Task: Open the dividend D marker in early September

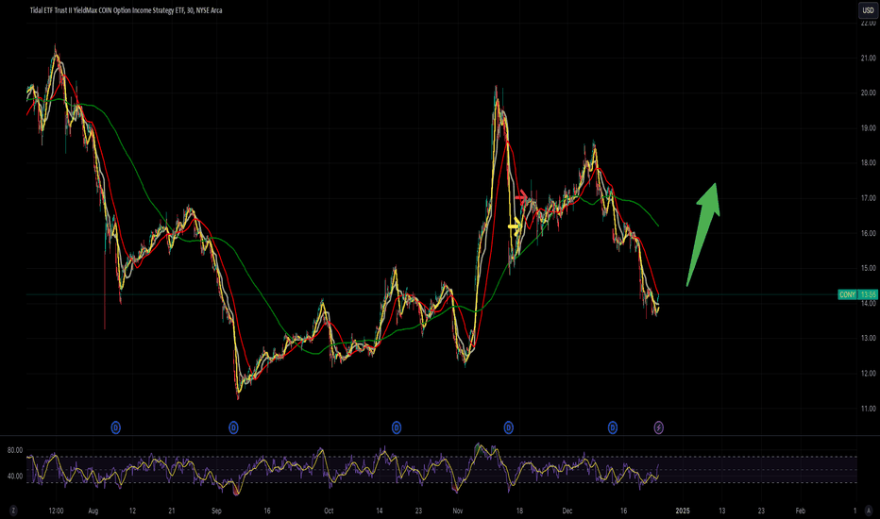Action: (x=233, y=427)
